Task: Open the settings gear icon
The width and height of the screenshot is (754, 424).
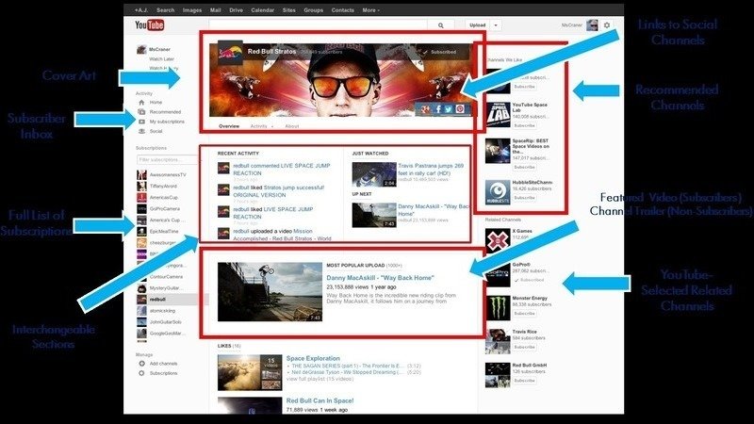Action: point(607,25)
